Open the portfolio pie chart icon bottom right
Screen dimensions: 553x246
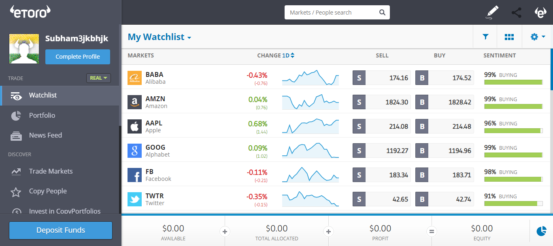coord(541,231)
